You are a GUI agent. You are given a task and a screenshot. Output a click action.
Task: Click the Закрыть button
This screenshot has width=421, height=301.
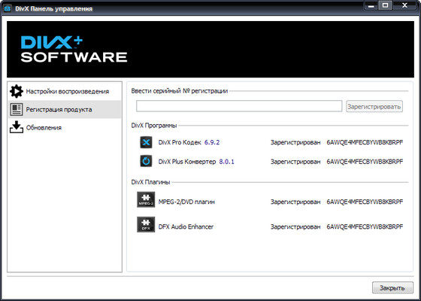click(x=392, y=287)
